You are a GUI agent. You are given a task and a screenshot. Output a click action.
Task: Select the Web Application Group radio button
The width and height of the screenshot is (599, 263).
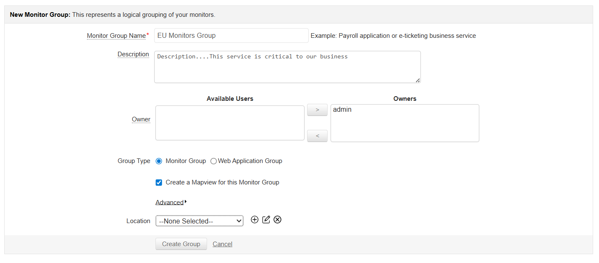[213, 161]
